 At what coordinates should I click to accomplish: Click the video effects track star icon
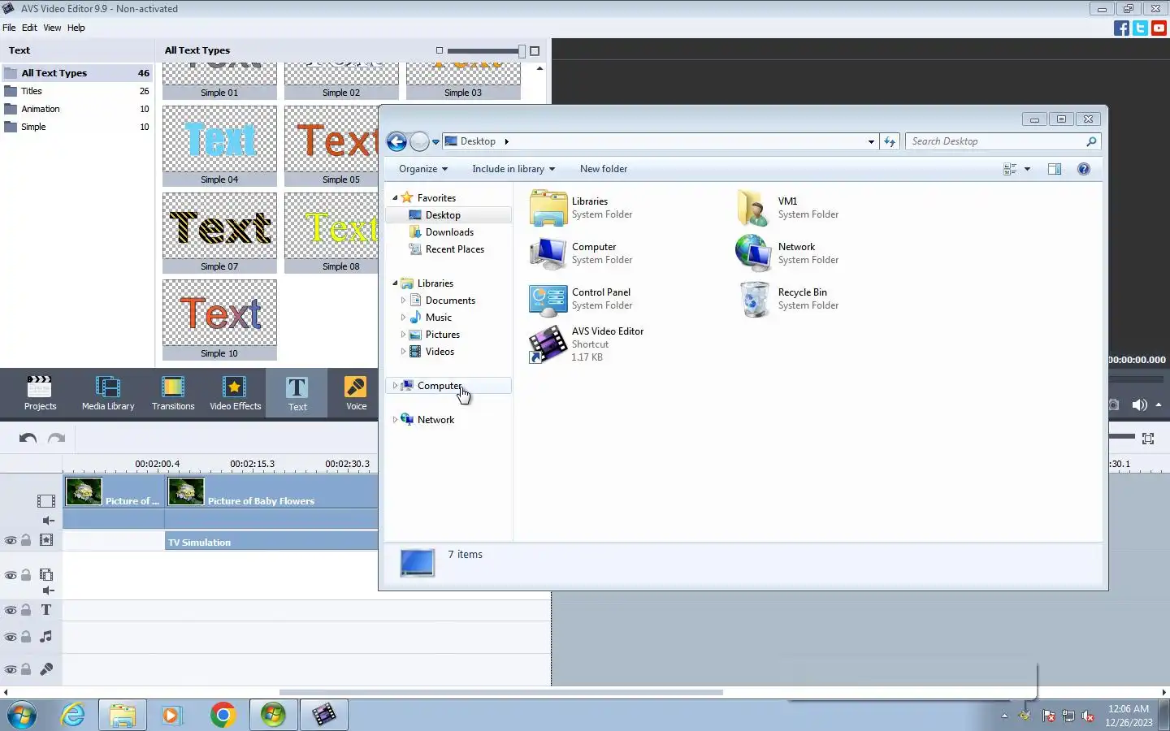(x=46, y=540)
